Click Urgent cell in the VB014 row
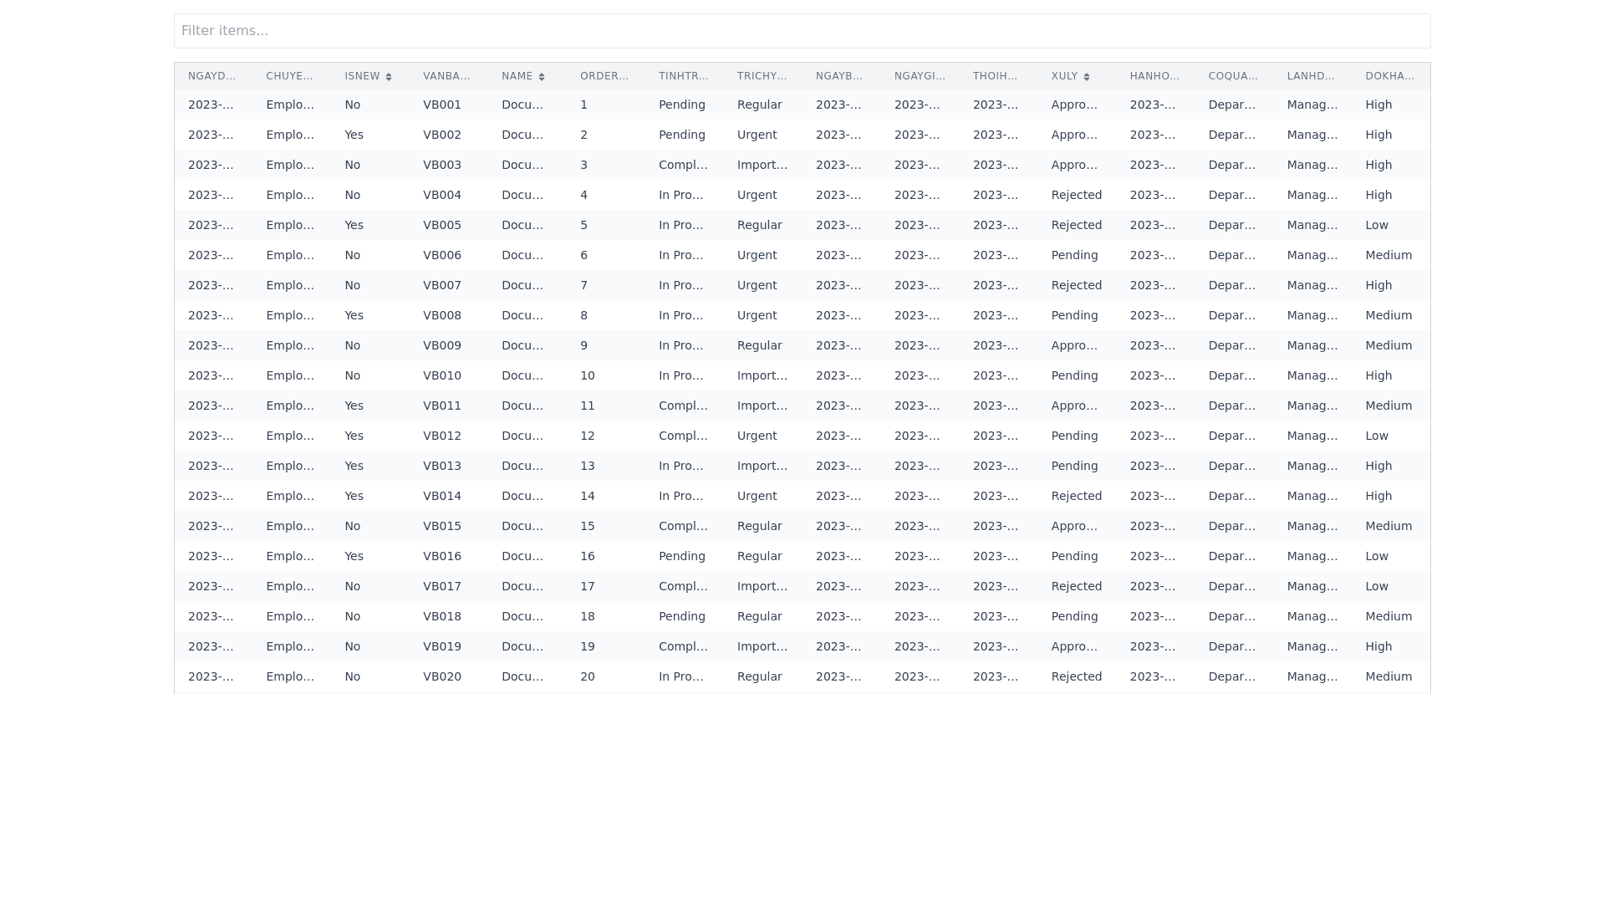The image size is (1605, 903). (757, 496)
